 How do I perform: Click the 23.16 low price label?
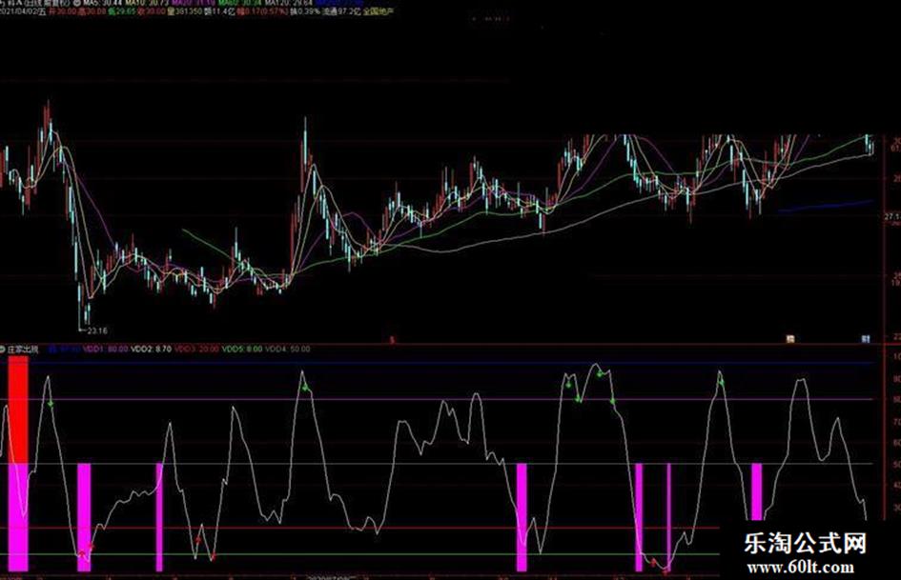point(97,330)
